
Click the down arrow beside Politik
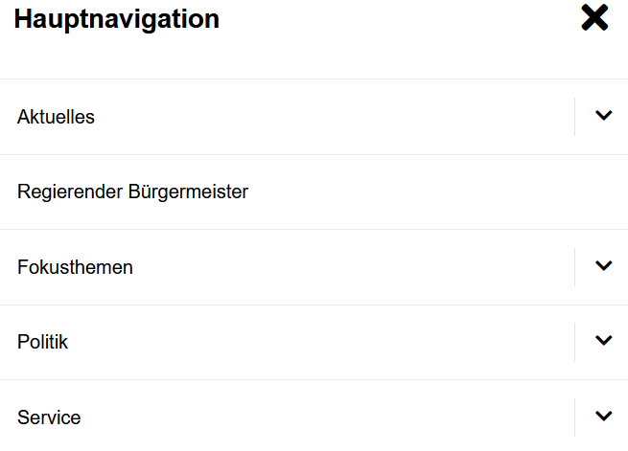(603, 340)
